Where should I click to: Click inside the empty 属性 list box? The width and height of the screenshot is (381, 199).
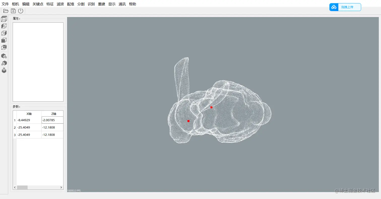[x=38, y=62]
